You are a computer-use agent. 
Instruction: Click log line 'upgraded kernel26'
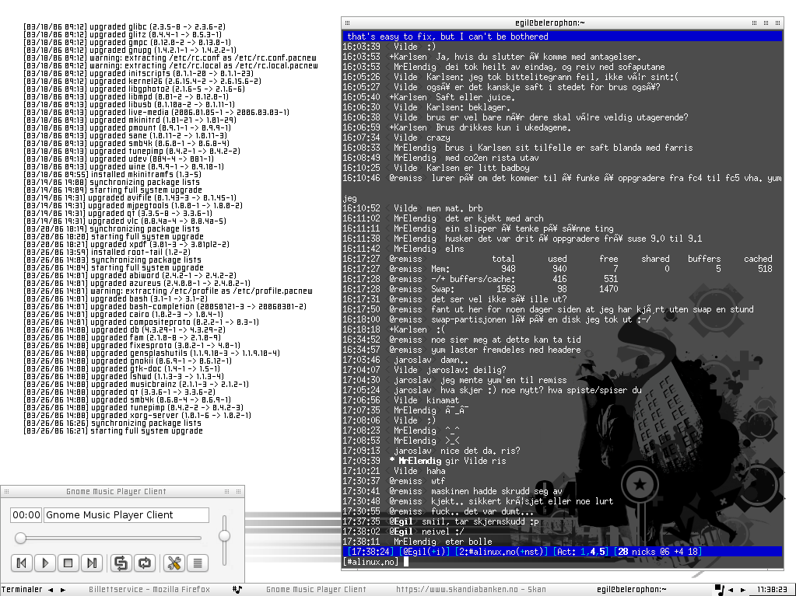click(142, 81)
